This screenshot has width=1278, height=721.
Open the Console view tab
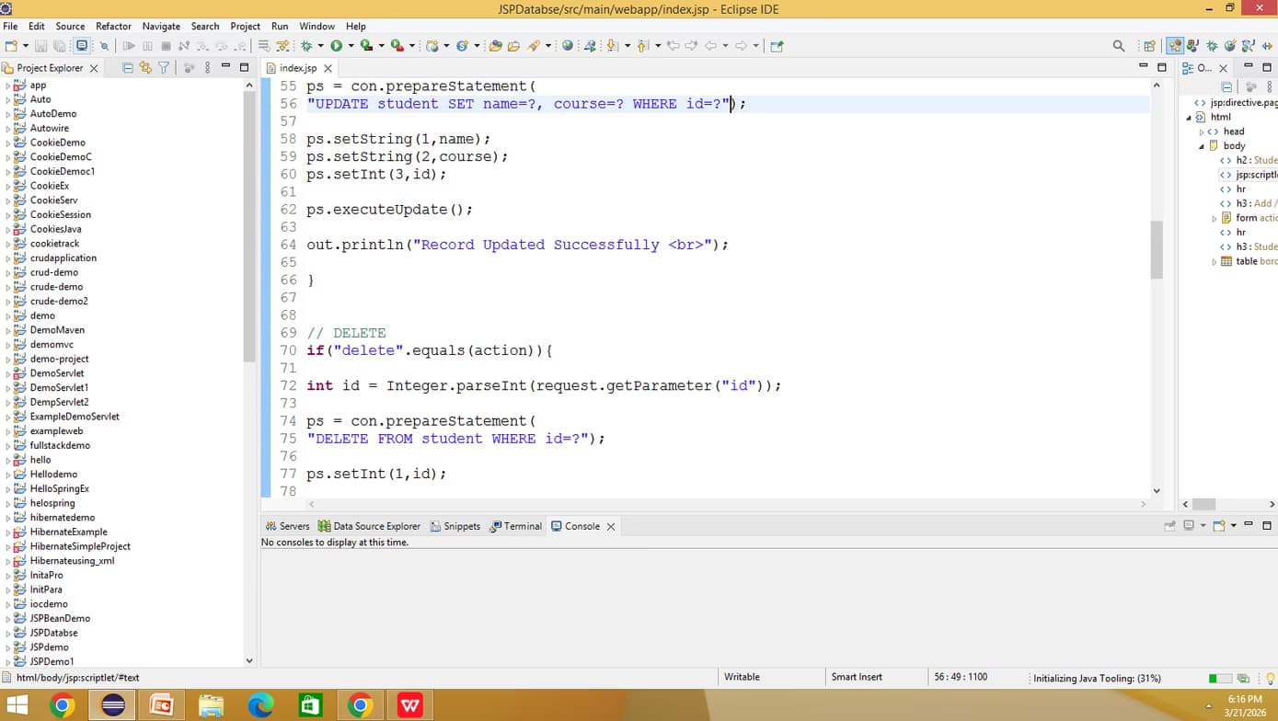point(580,526)
